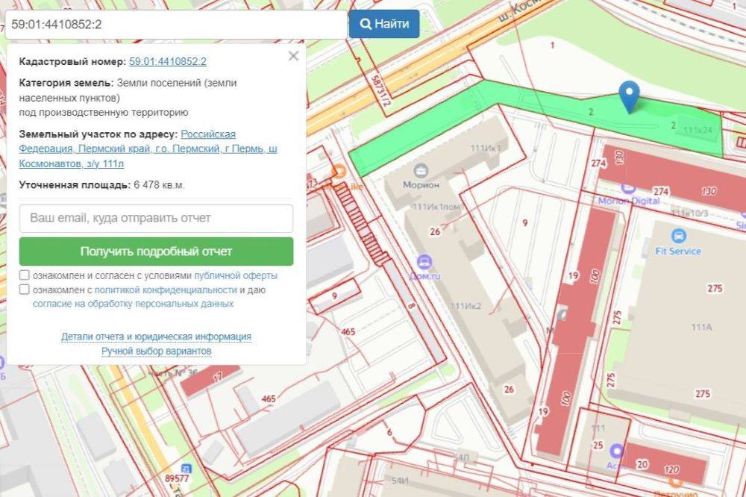Click the magnifier icon inside the search button
This screenshot has height=497, width=746.
tap(366, 23)
